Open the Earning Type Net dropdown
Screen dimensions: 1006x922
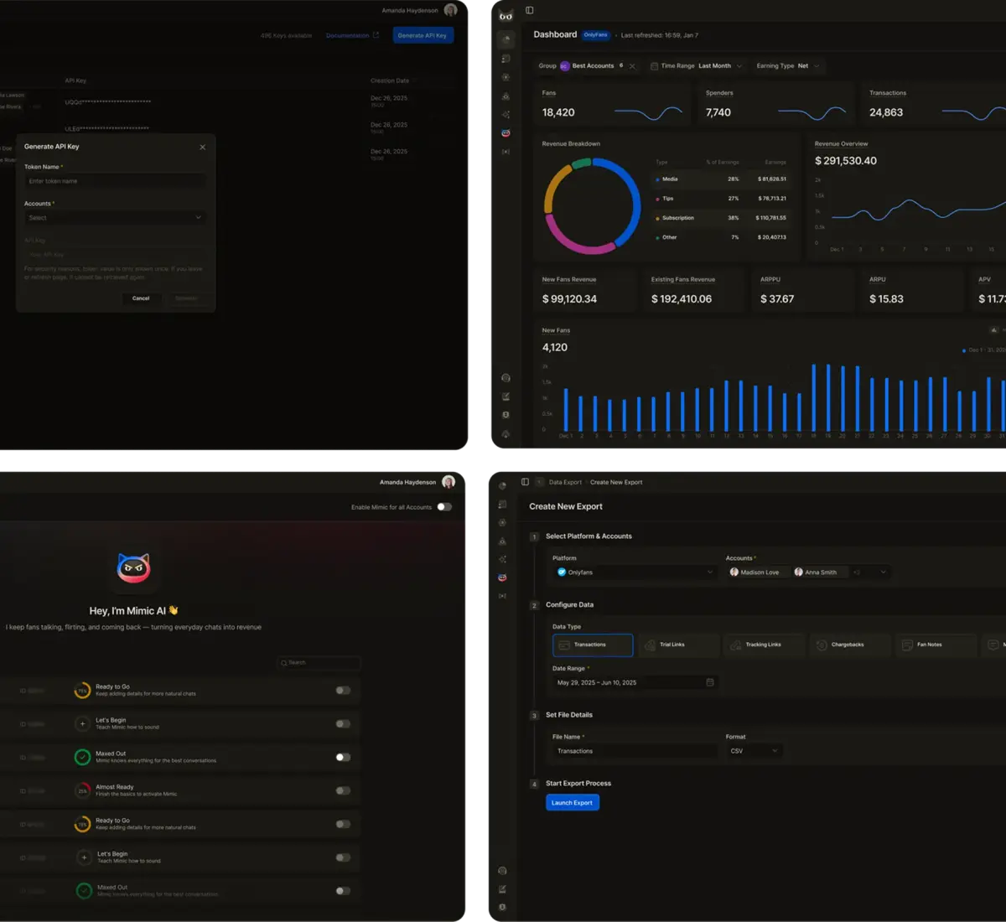[x=788, y=66]
